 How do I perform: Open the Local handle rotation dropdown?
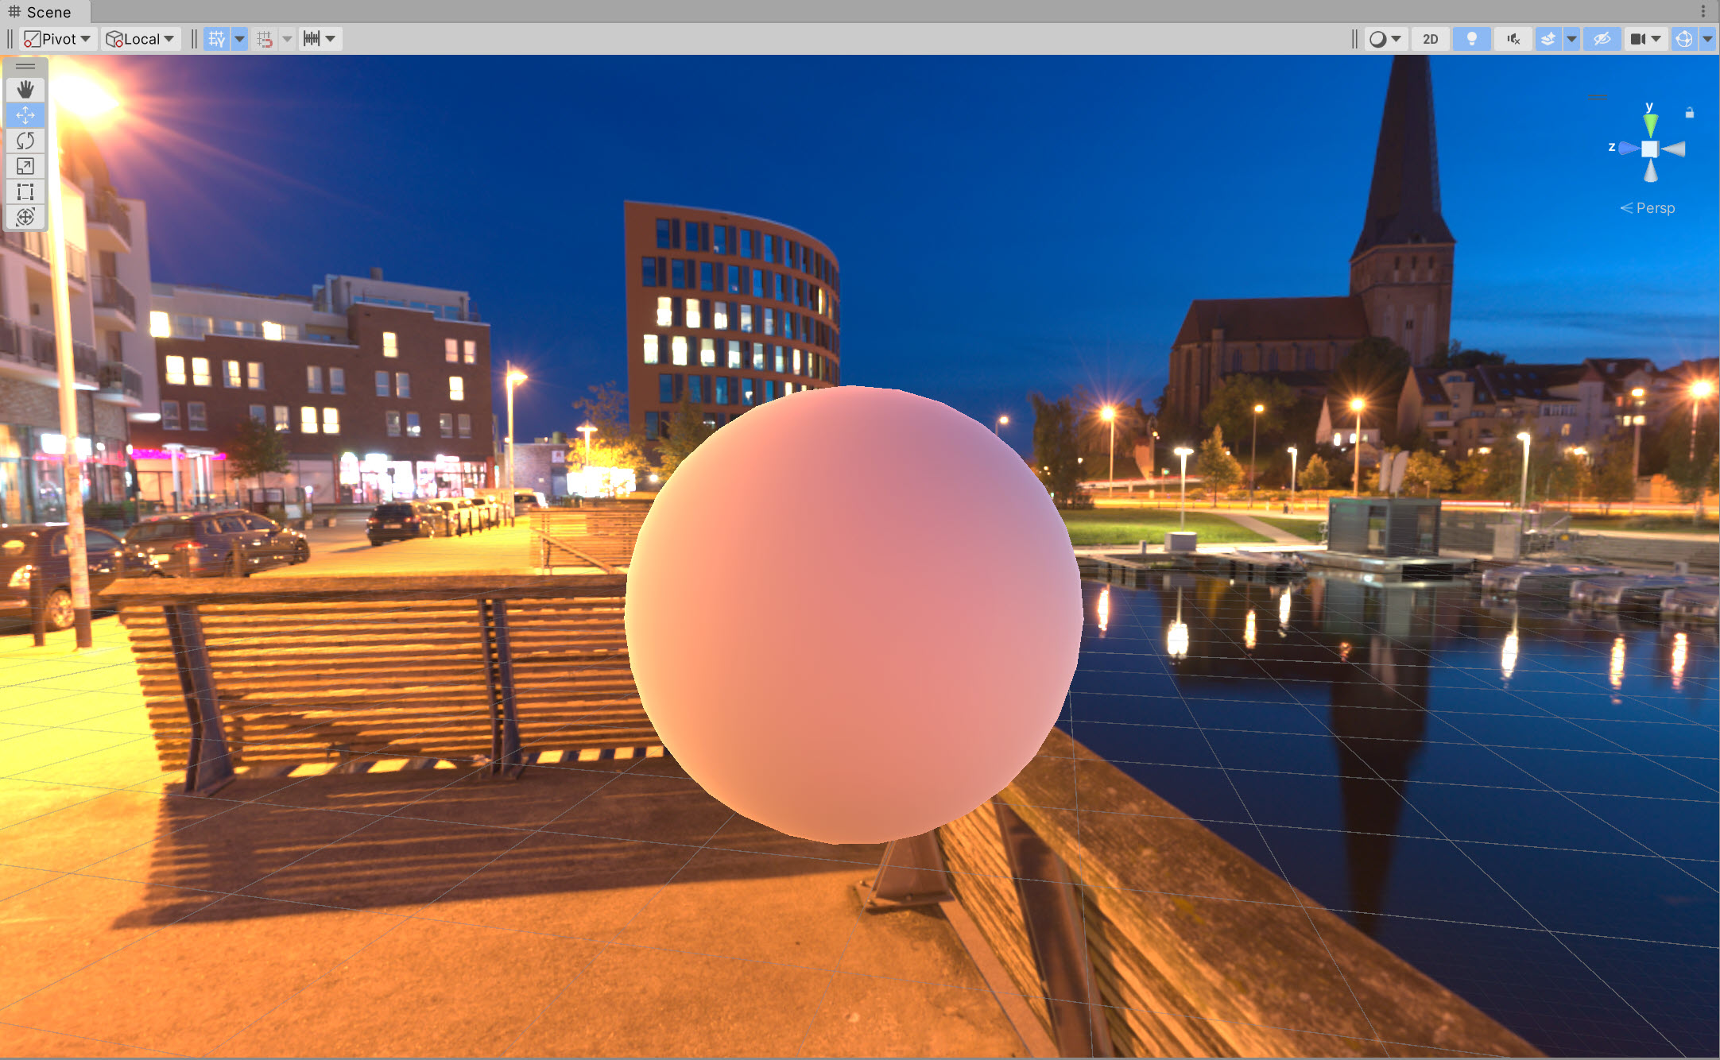141,39
